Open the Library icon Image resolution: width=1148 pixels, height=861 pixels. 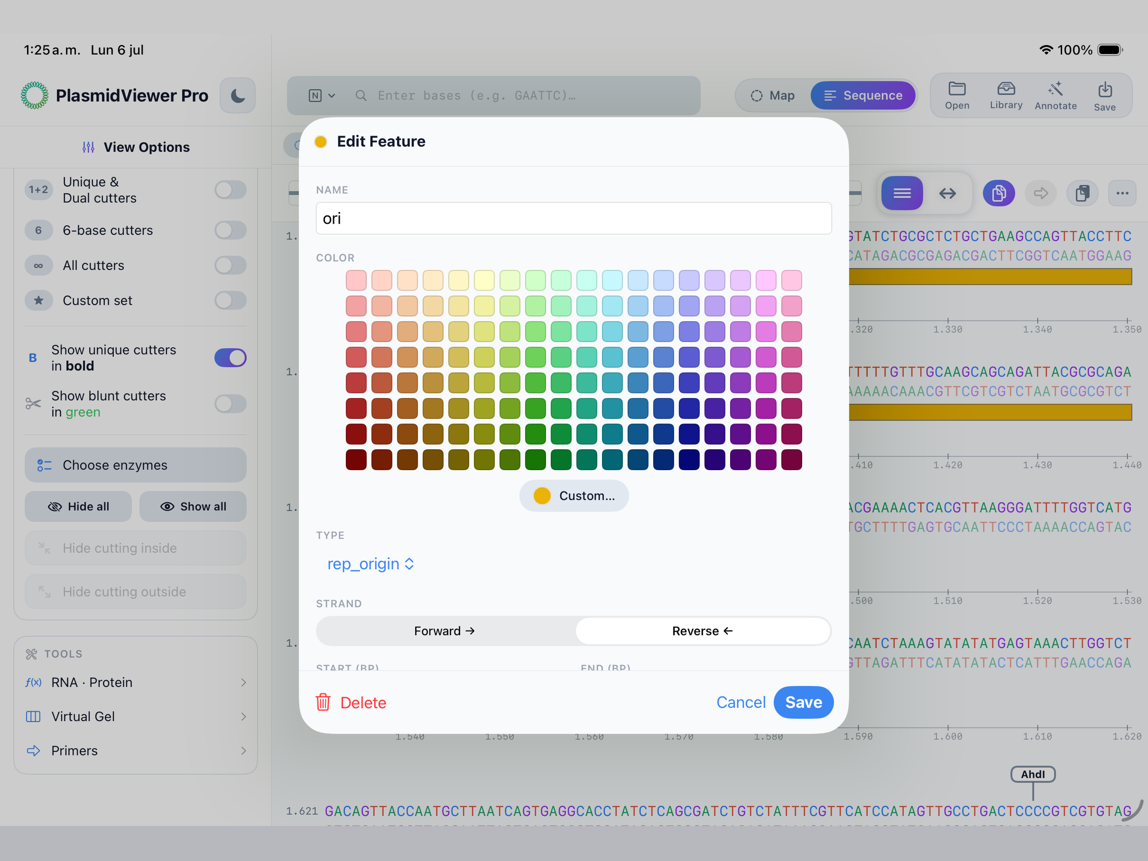pyautogui.click(x=1006, y=96)
